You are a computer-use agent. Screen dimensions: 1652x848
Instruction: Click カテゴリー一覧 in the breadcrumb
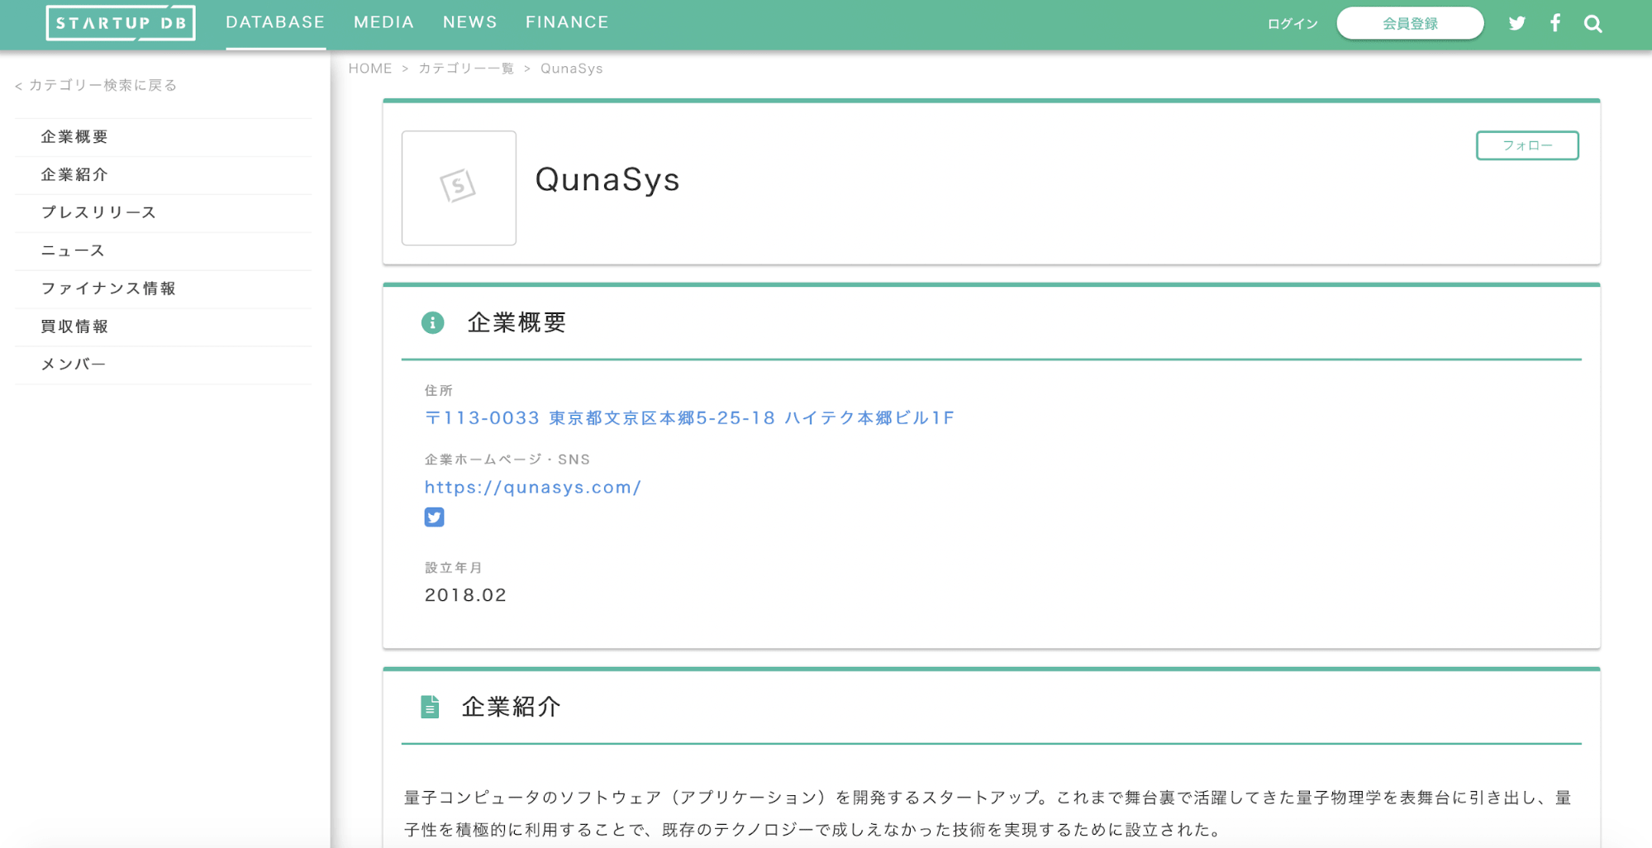pyautogui.click(x=466, y=69)
